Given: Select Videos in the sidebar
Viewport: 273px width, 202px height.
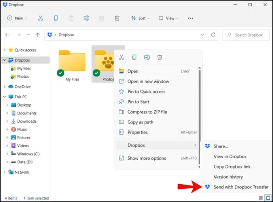Looking at the screenshot, I should tap(20, 146).
